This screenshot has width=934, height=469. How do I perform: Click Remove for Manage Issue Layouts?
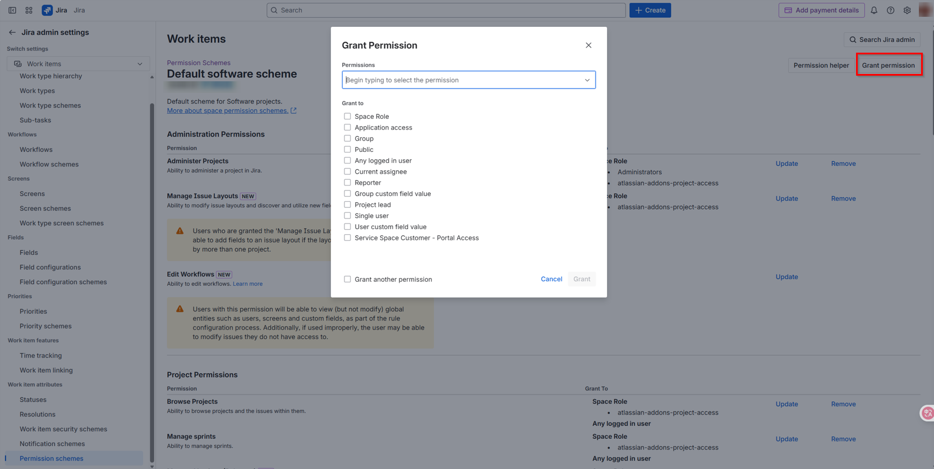tap(843, 198)
